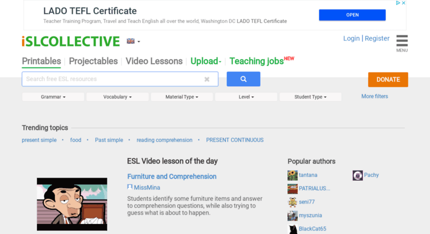Open the present simple trending topic
This screenshot has height=234, width=430.
[x=39, y=140]
